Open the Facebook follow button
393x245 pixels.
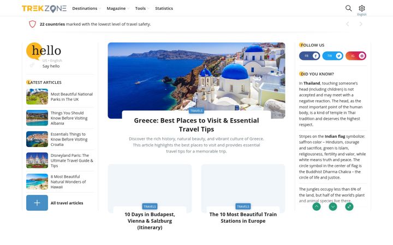click(x=309, y=56)
